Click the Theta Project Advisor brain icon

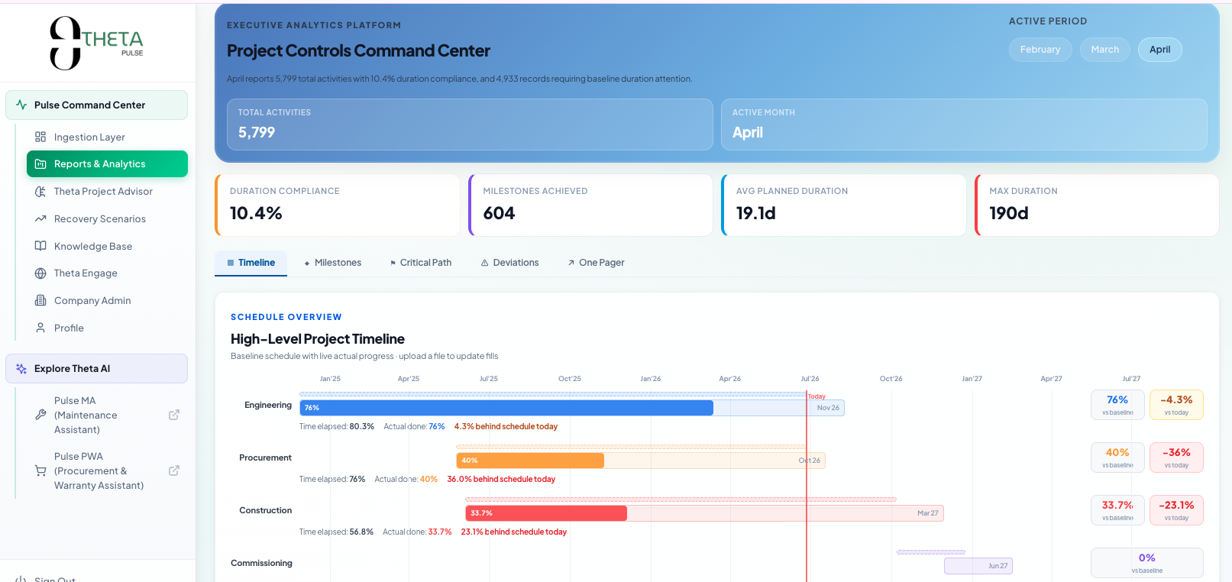coord(40,192)
